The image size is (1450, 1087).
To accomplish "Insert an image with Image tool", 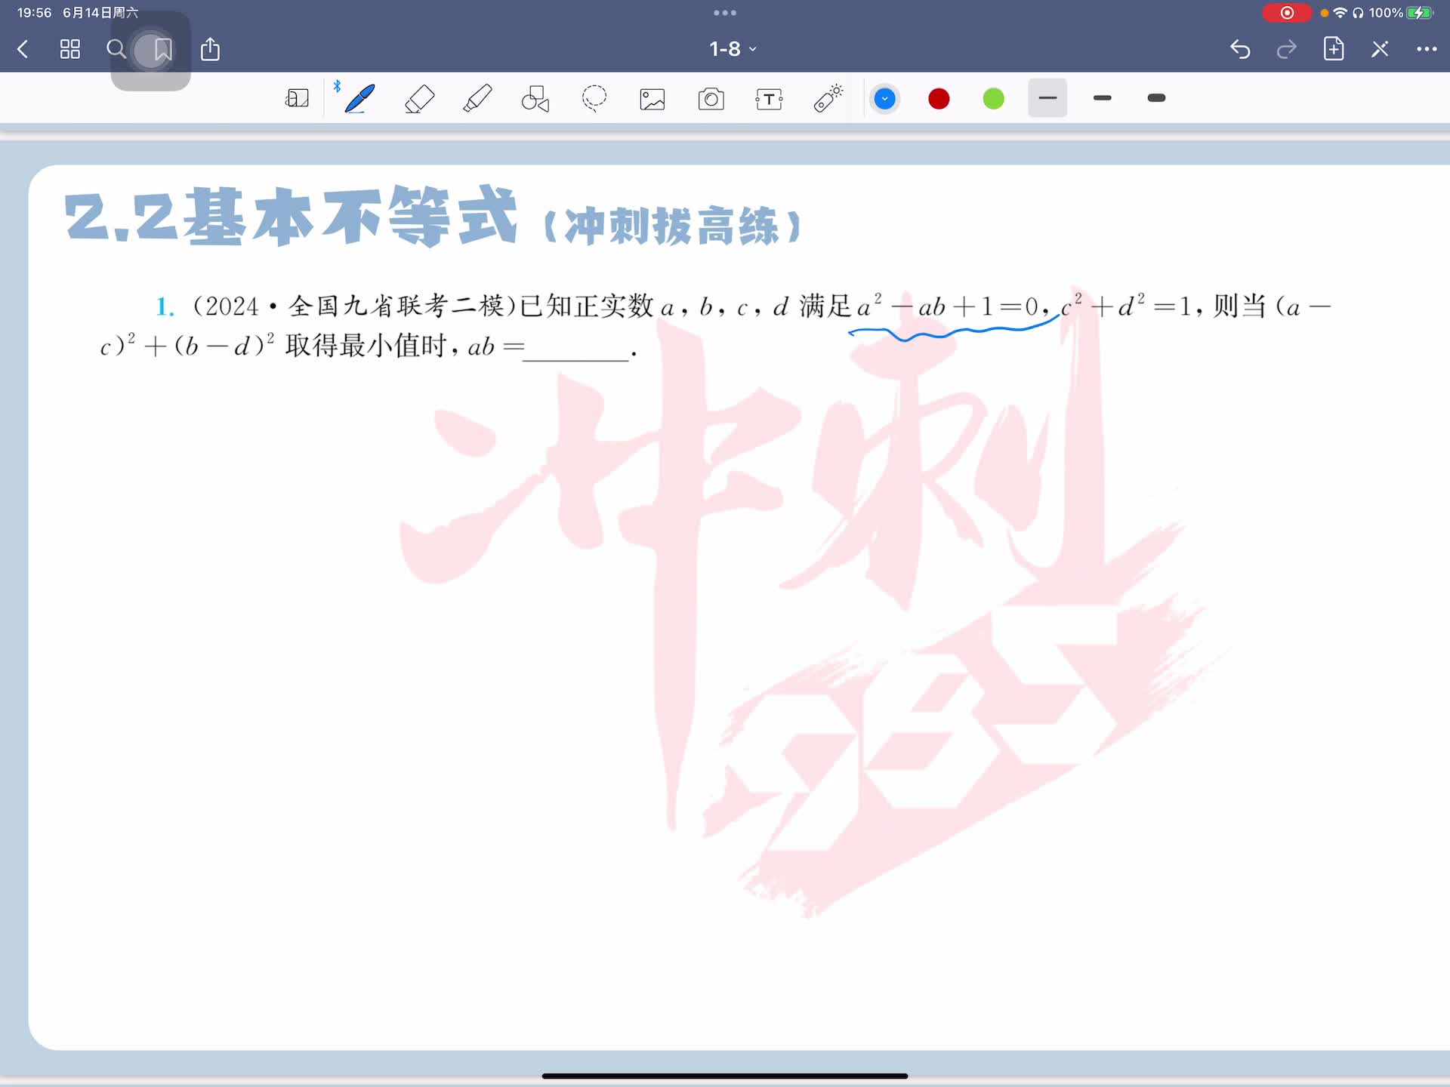I will pyautogui.click(x=652, y=99).
